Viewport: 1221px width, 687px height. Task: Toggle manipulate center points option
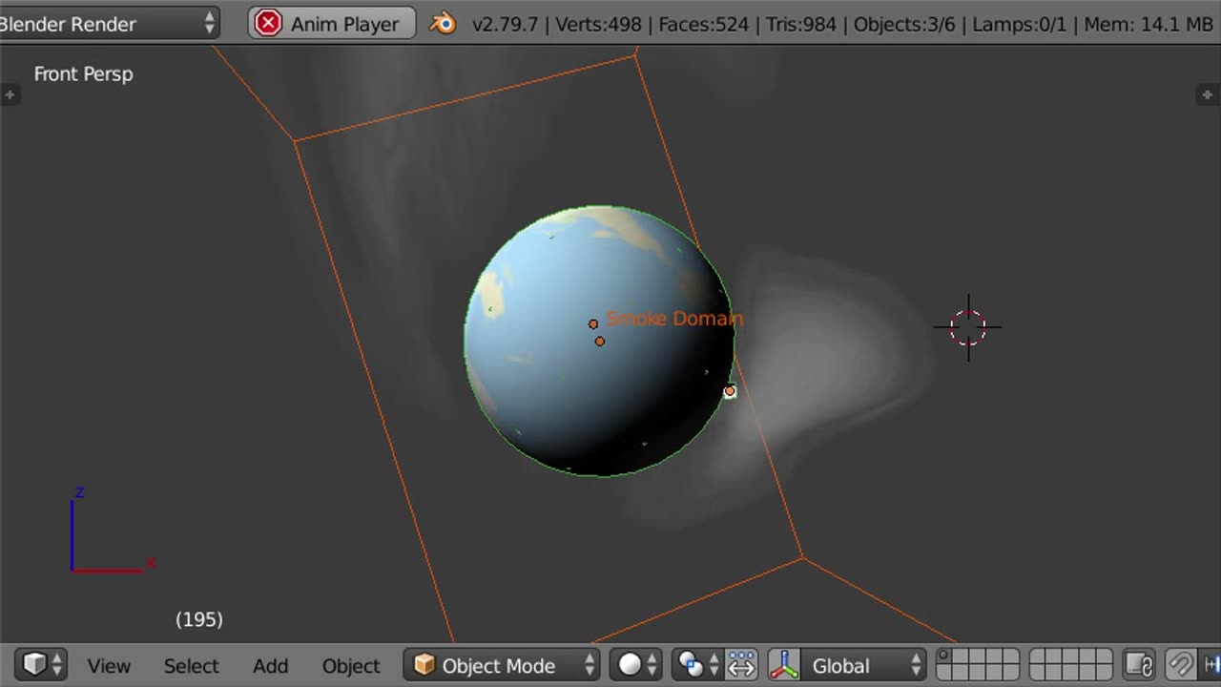(742, 665)
